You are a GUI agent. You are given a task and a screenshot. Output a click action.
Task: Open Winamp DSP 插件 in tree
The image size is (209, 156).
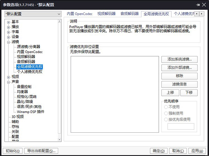coord(31,112)
